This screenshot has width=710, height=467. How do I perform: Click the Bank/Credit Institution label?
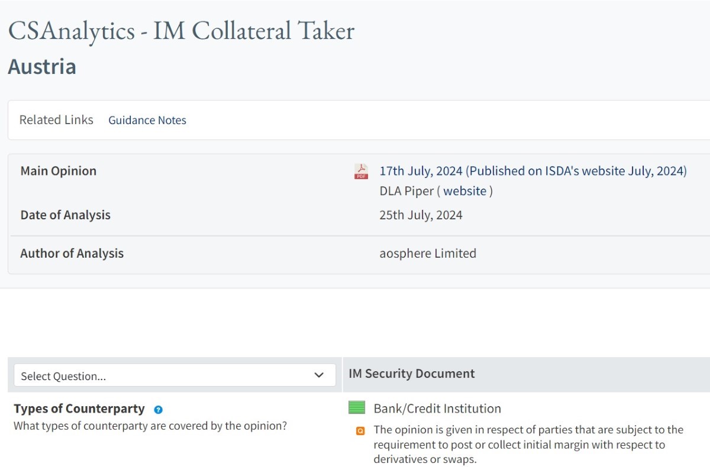click(437, 408)
